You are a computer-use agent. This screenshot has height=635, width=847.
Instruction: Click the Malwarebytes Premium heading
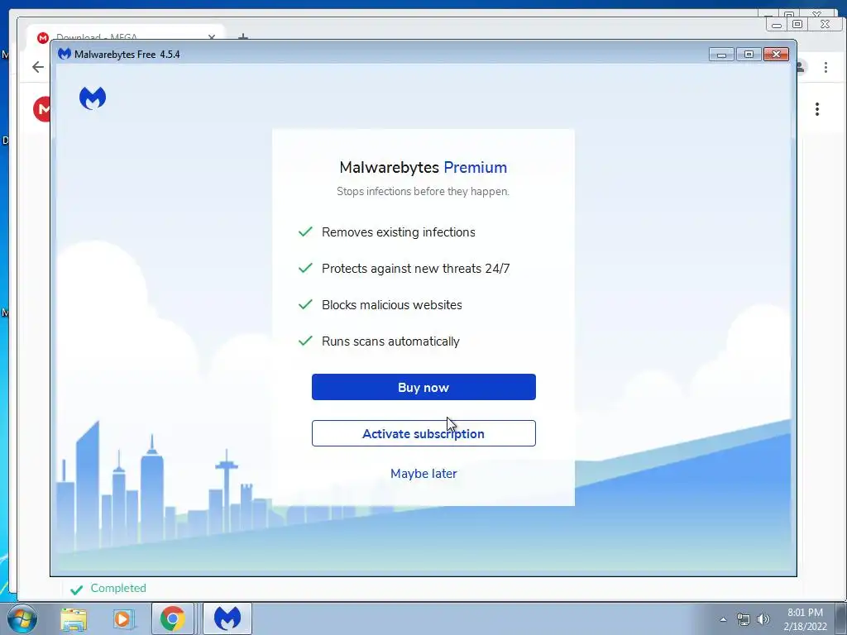tap(423, 167)
